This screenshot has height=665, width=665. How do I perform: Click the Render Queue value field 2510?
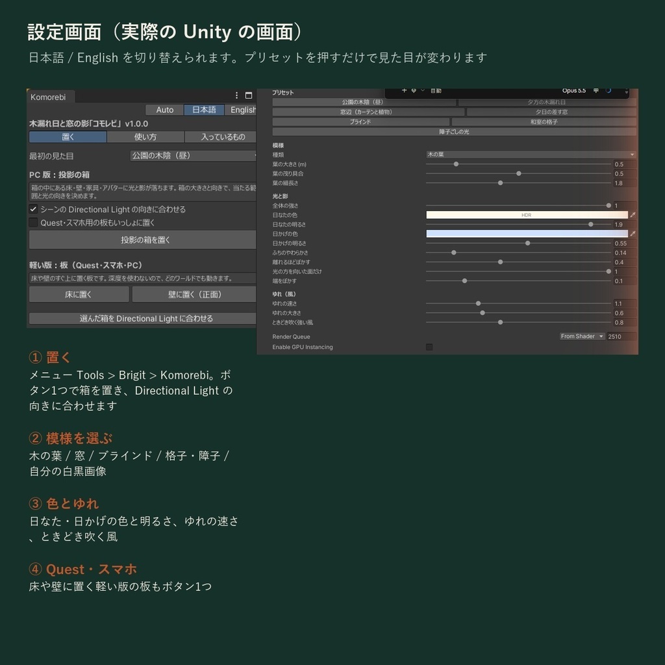621,336
